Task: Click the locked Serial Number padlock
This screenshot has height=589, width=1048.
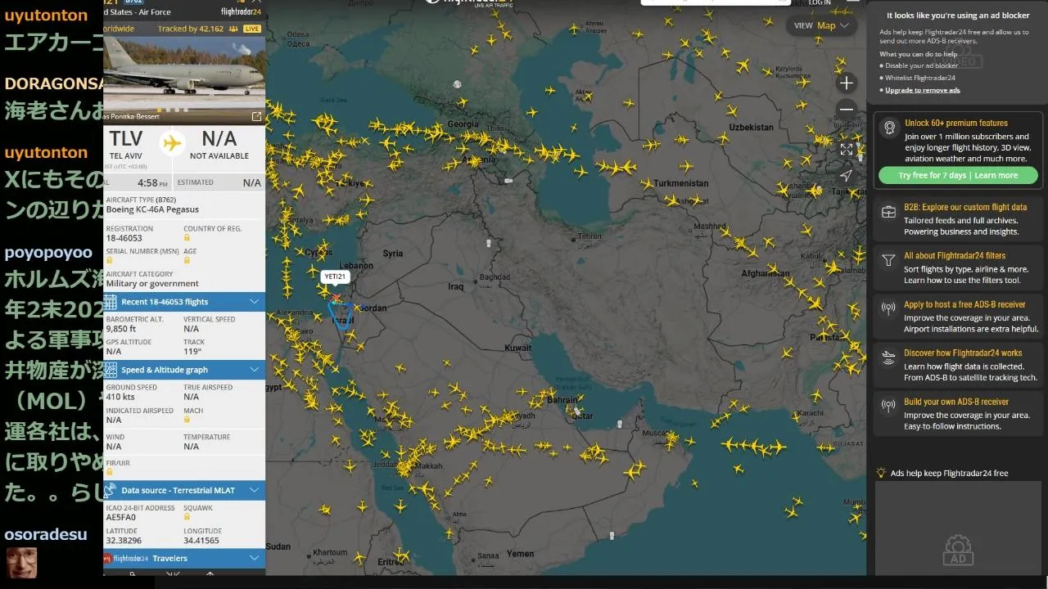Action: pyautogui.click(x=109, y=260)
